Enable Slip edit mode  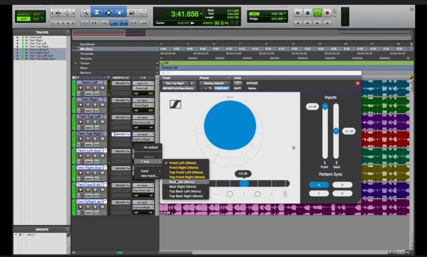pos(24,19)
